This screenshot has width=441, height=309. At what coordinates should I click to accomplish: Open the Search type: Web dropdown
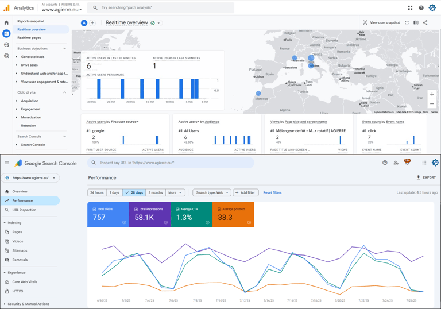[x=212, y=192]
